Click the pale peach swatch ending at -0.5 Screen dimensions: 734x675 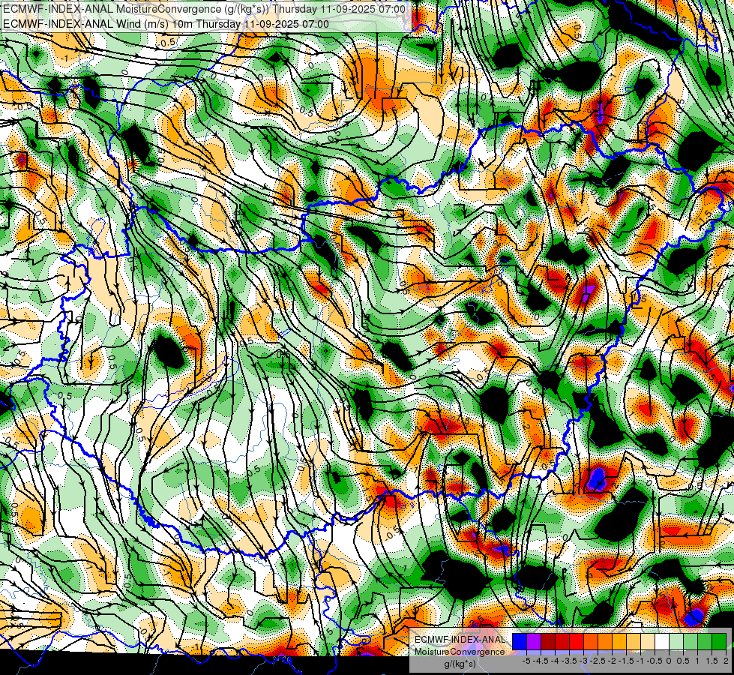(x=648, y=642)
